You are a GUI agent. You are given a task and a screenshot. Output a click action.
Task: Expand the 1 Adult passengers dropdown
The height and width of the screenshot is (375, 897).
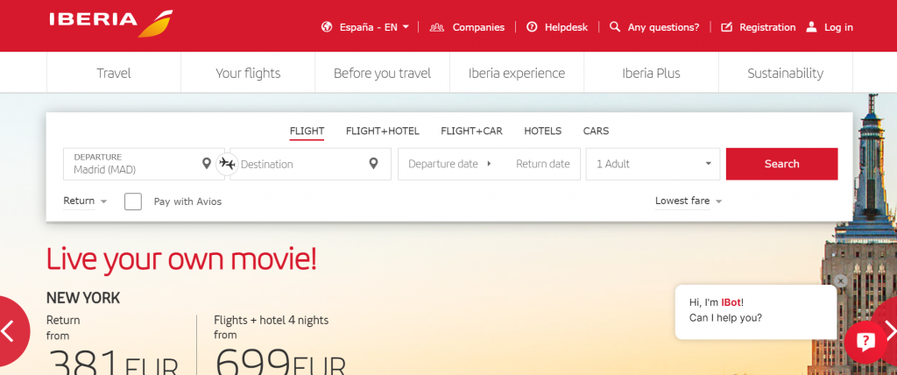[x=653, y=165]
